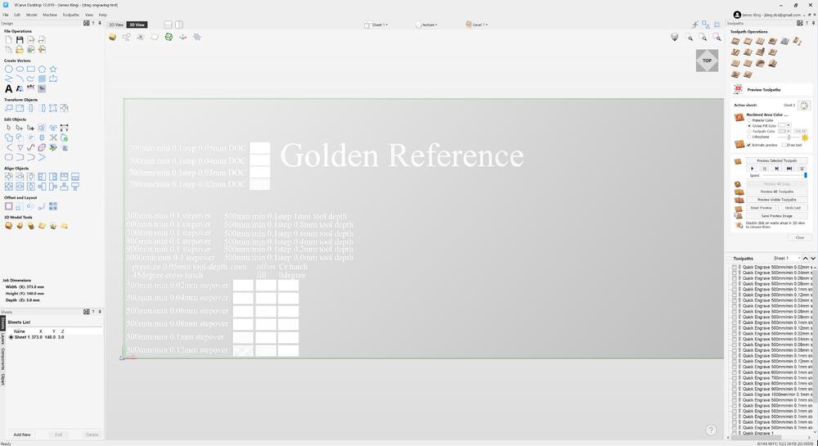Image resolution: width=818 pixels, height=446 pixels.
Task: Click the Draw Circle tool
Action: pyautogui.click(x=9, y=70)
